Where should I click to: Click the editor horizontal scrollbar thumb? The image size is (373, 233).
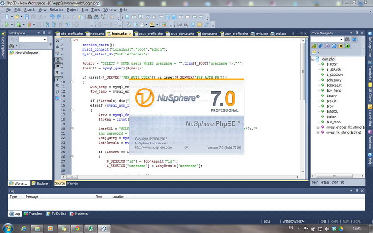click(x=72, y=177)
